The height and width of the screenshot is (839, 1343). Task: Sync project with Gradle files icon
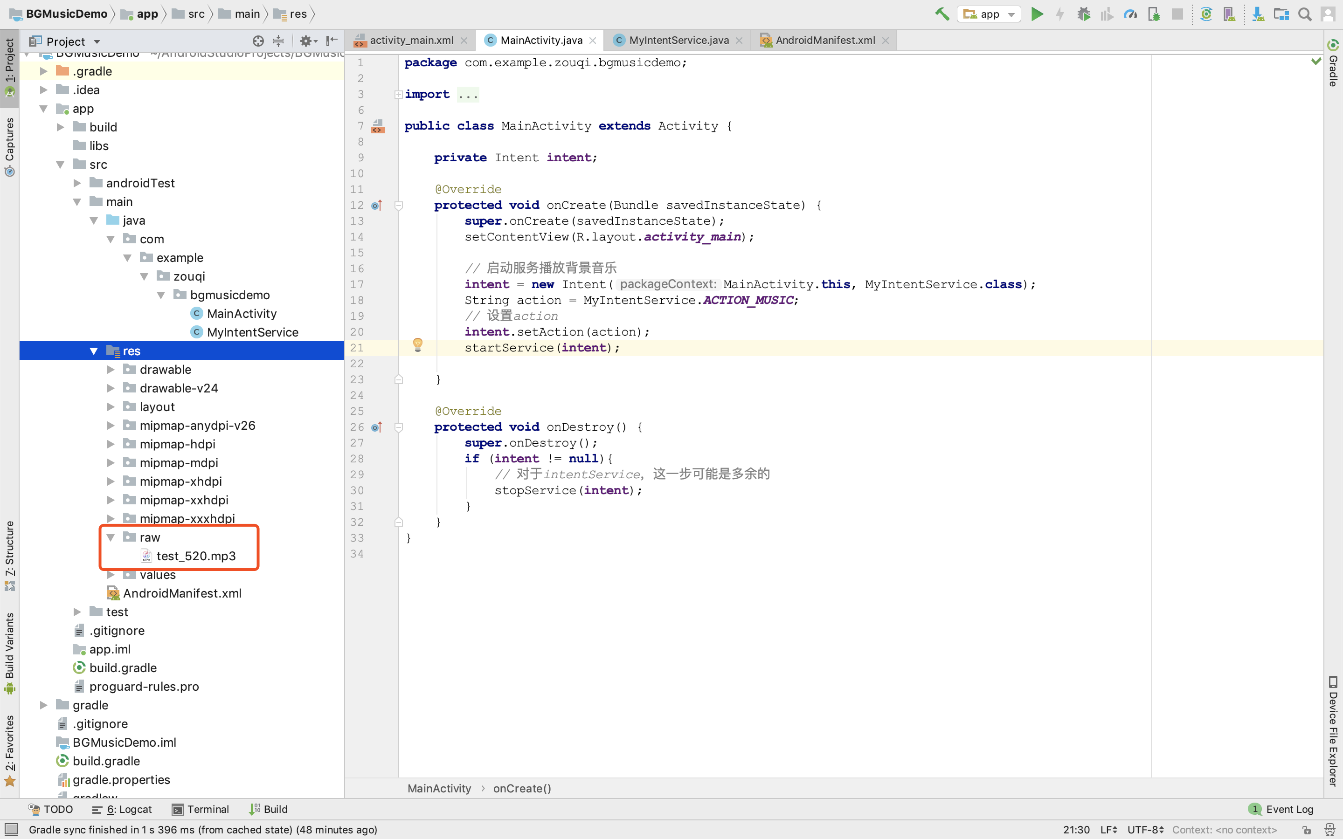tap(1205, 14)
